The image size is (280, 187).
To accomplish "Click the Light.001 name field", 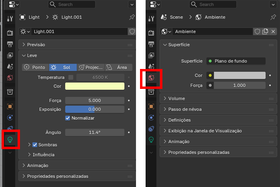I will [x=80, y=31].
